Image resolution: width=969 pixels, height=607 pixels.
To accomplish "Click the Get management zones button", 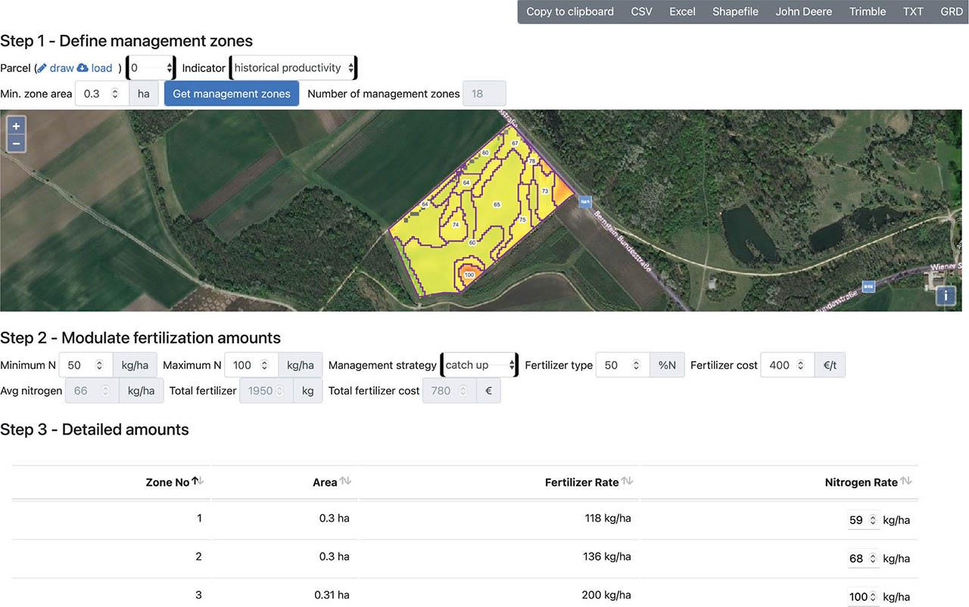I will 232,93.
